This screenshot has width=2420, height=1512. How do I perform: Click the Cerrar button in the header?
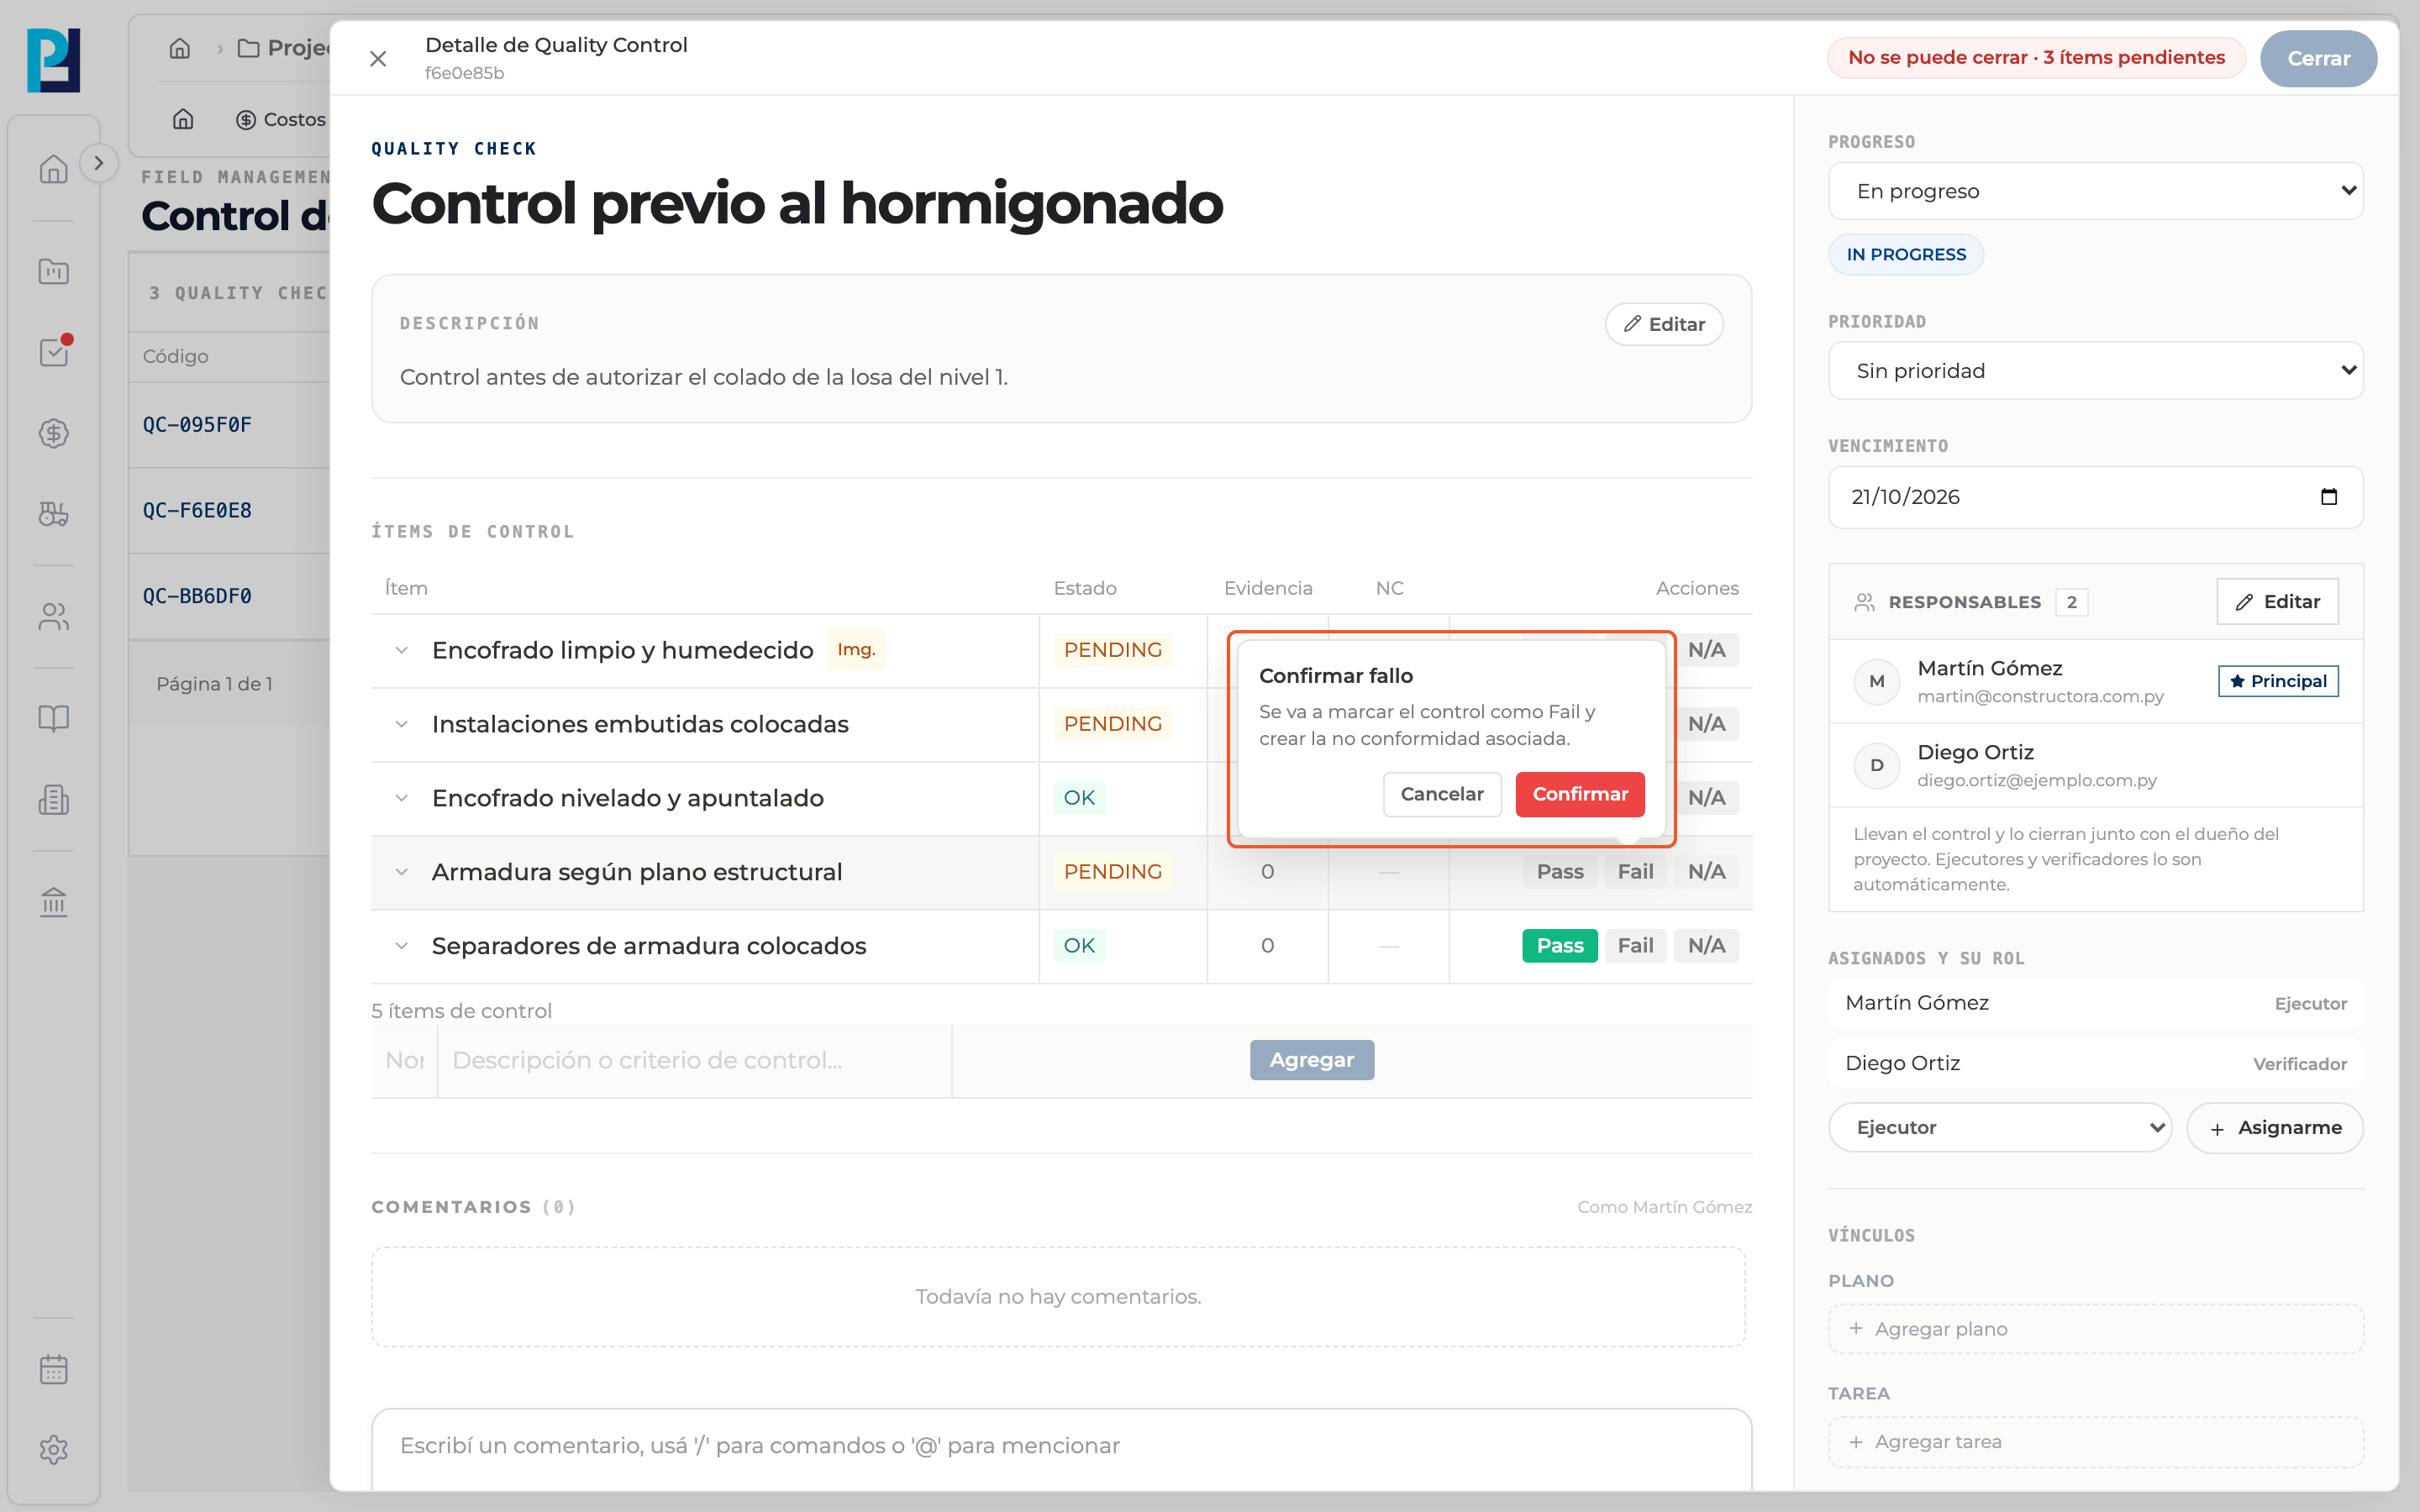click(2318, 59)
